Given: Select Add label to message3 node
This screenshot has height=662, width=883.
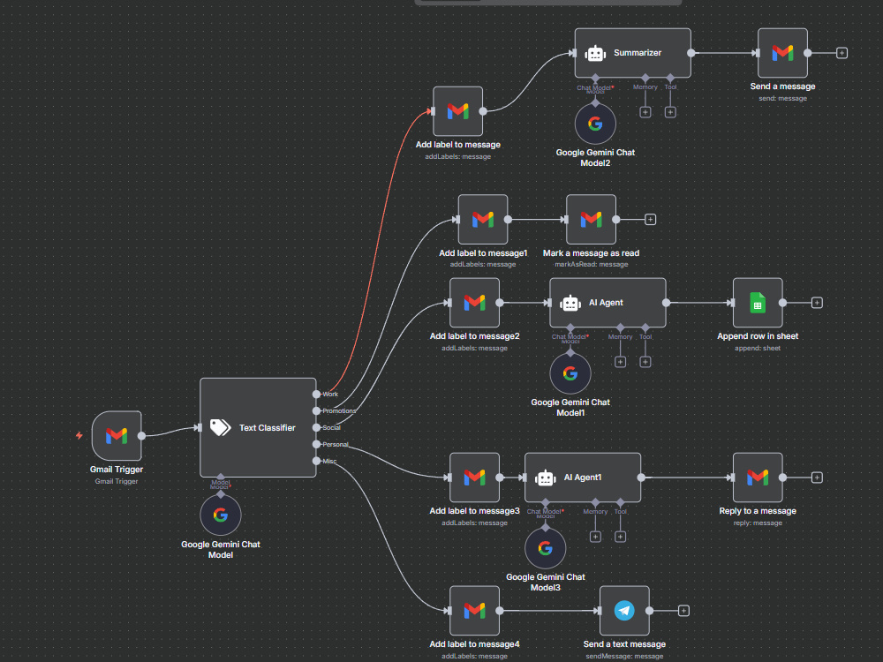Looking at the screenshot, I should point(475,478).
